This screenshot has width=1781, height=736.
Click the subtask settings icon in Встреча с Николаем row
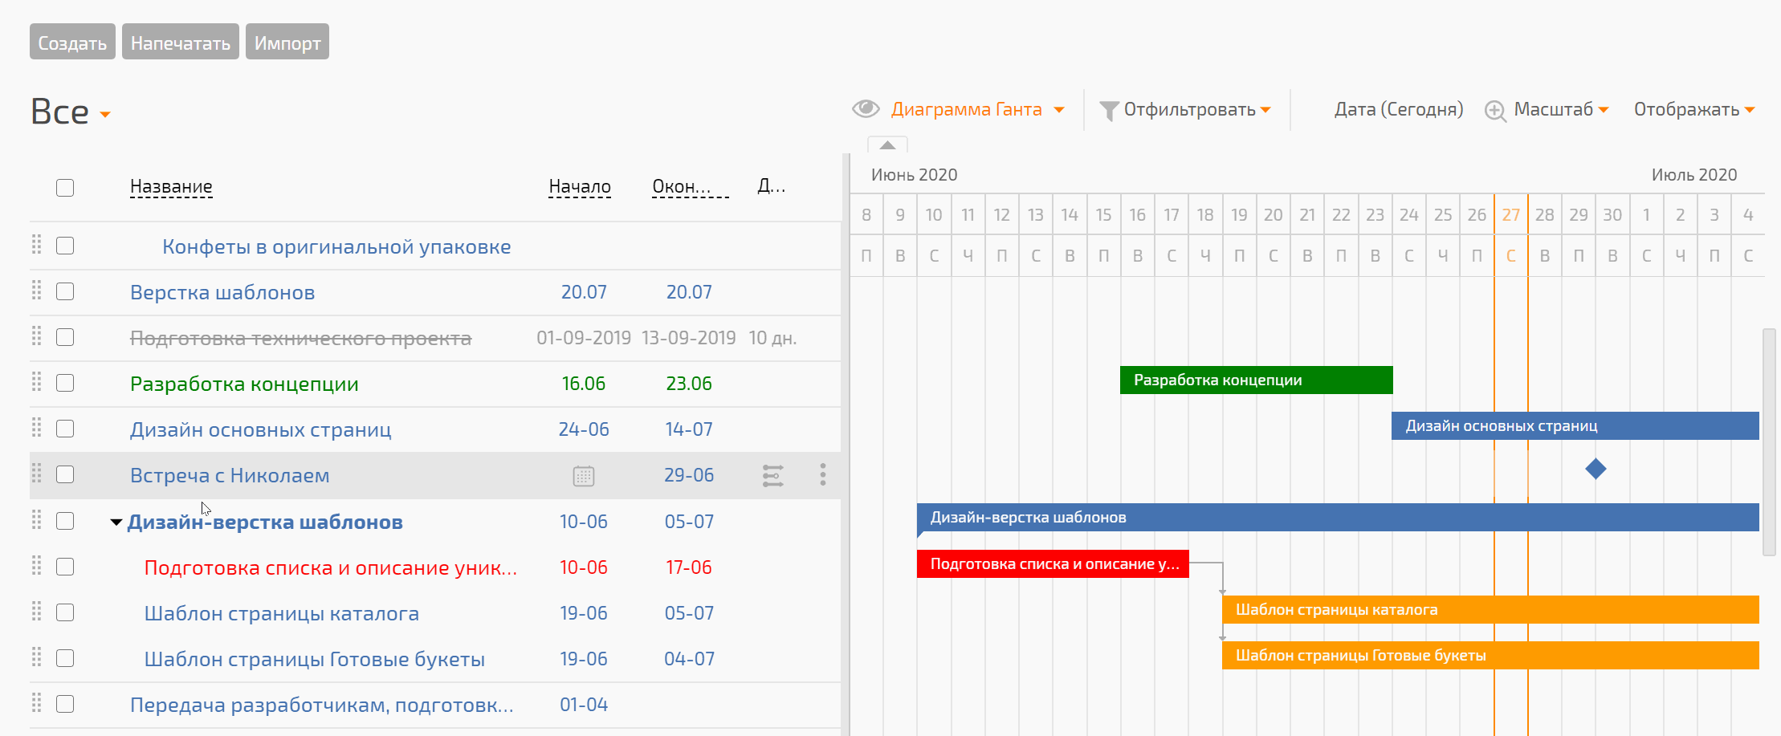pyautogui.click(x=772, y=475)
